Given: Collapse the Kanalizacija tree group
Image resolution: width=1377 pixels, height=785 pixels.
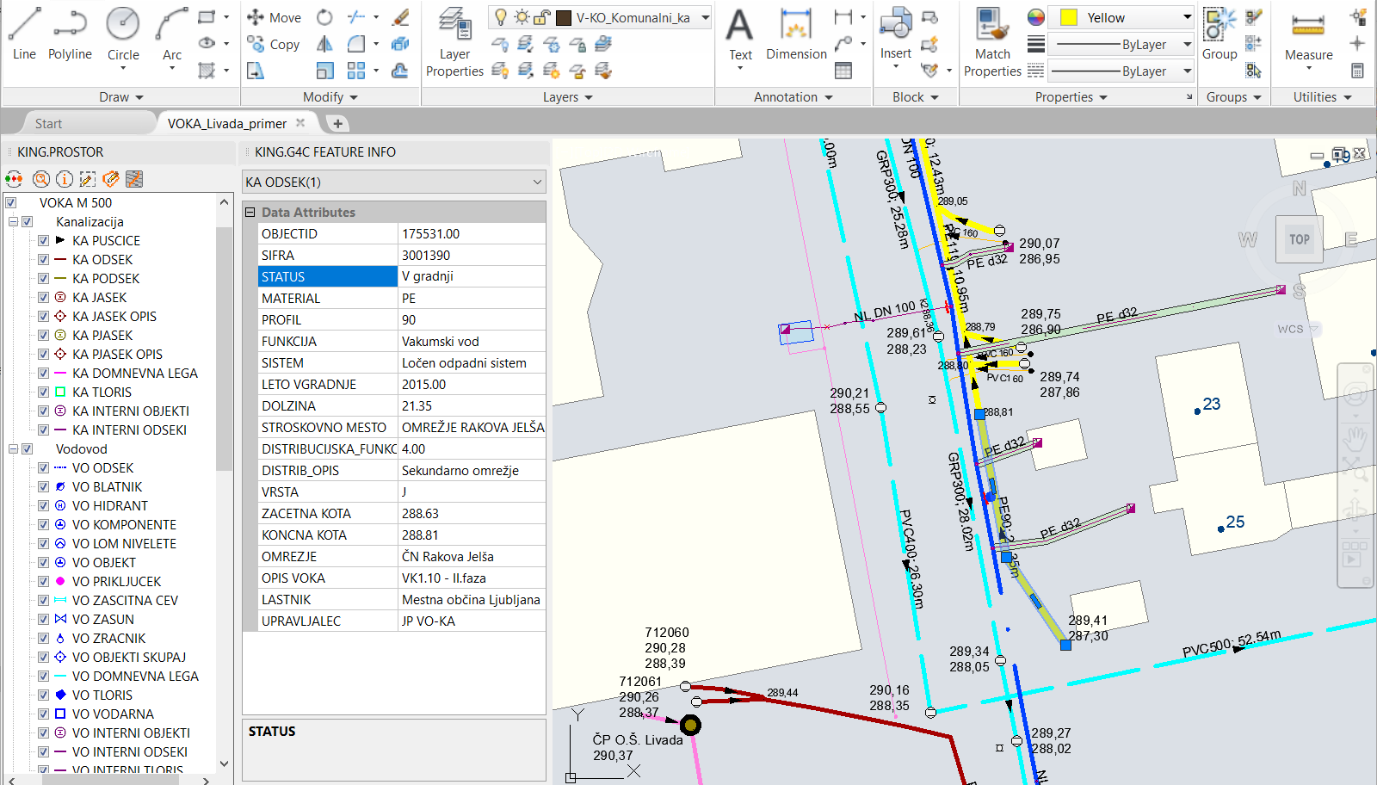Looking at the screenshot, I should click(x=14, y=222).
